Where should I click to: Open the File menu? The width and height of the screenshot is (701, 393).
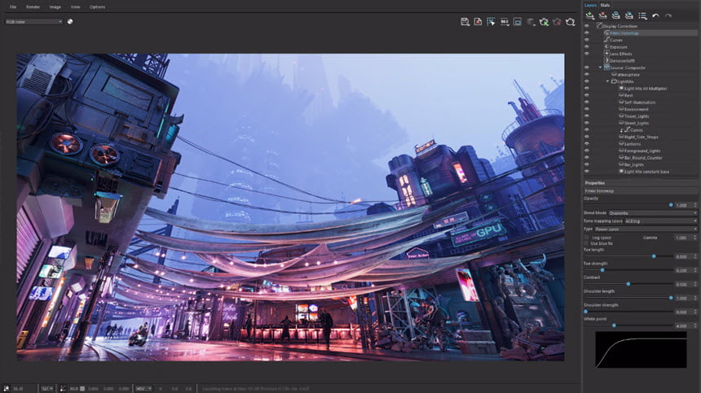pyautogui.click(x=13, y=7)
